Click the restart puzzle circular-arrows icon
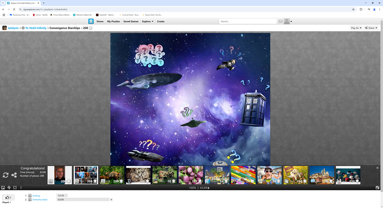Image resolution: width=383 pixels, height=208 pixels. [x=6, y=175]
